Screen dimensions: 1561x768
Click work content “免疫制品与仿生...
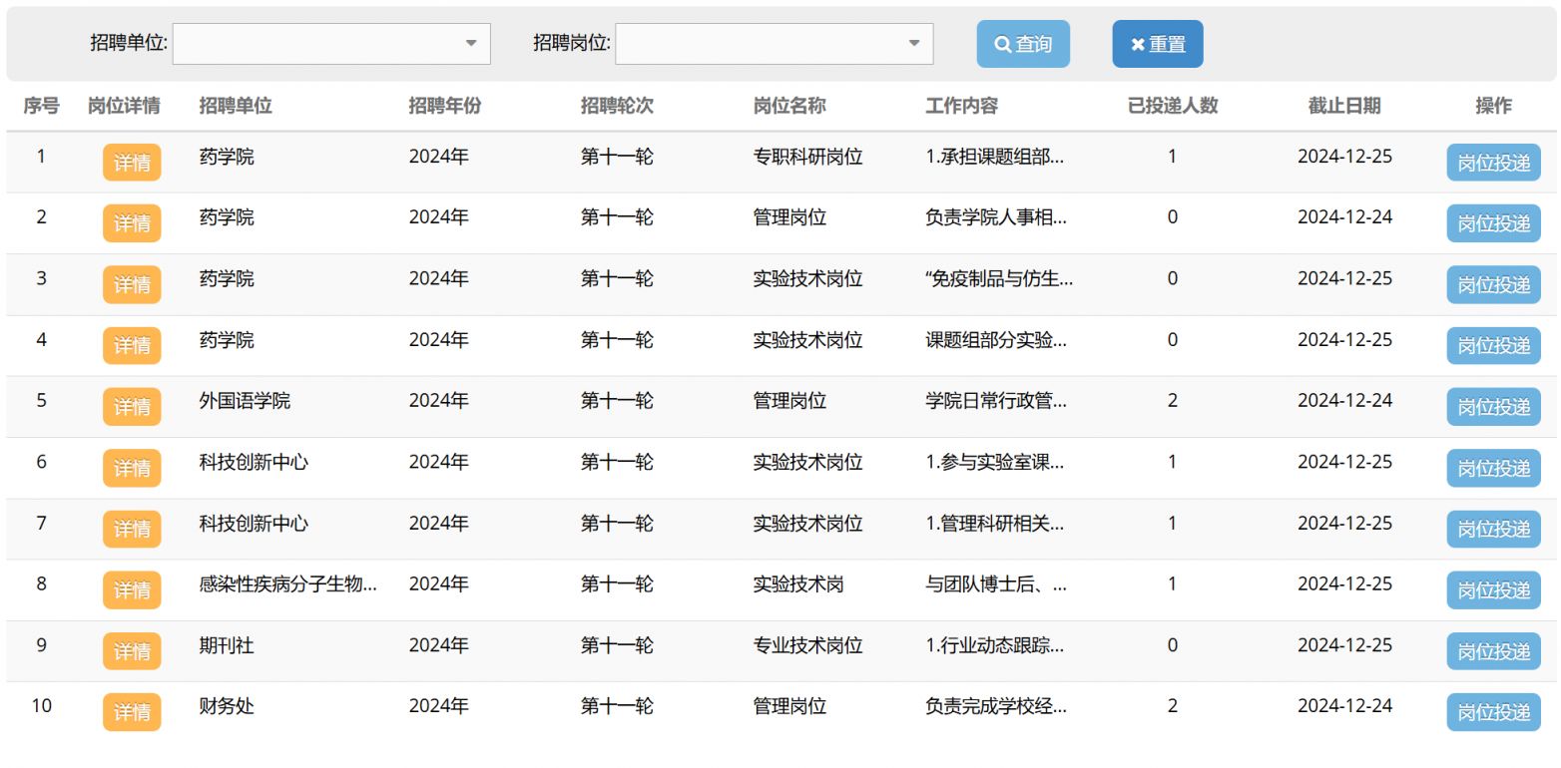pos(999,279)
